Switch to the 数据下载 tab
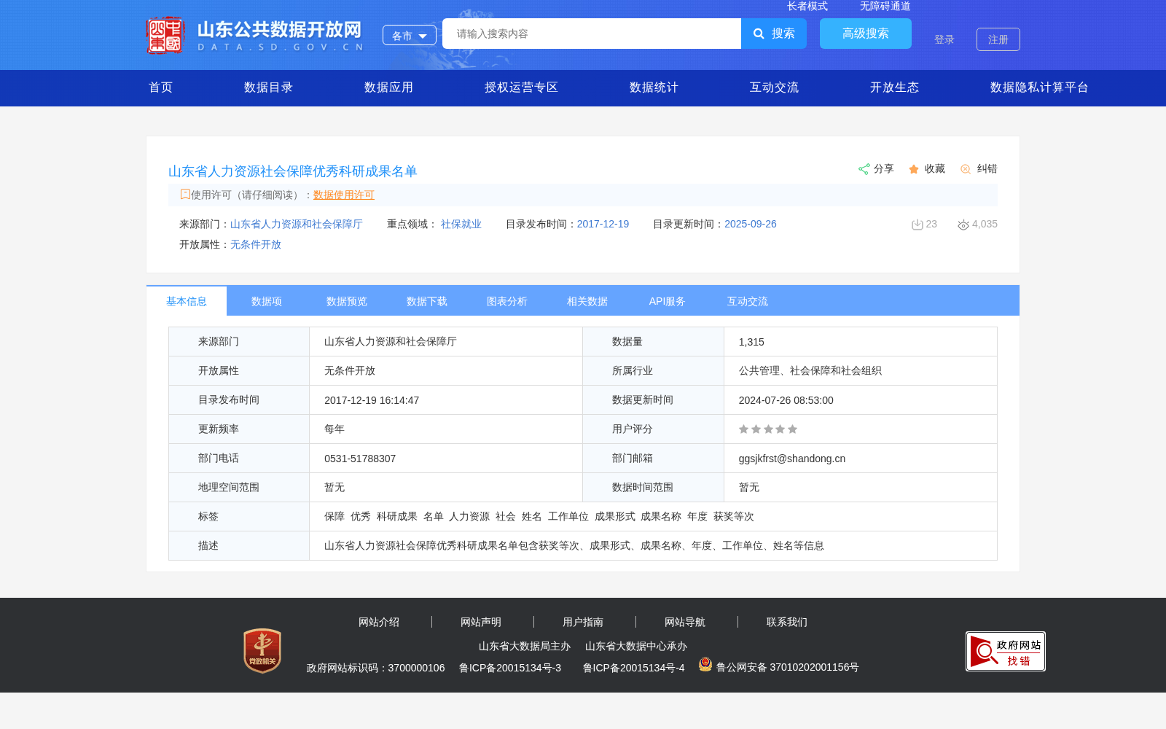 [427, 301]
